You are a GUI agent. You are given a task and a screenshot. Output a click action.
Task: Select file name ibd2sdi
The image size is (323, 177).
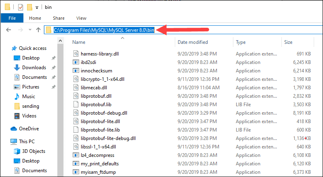point(88,62)
